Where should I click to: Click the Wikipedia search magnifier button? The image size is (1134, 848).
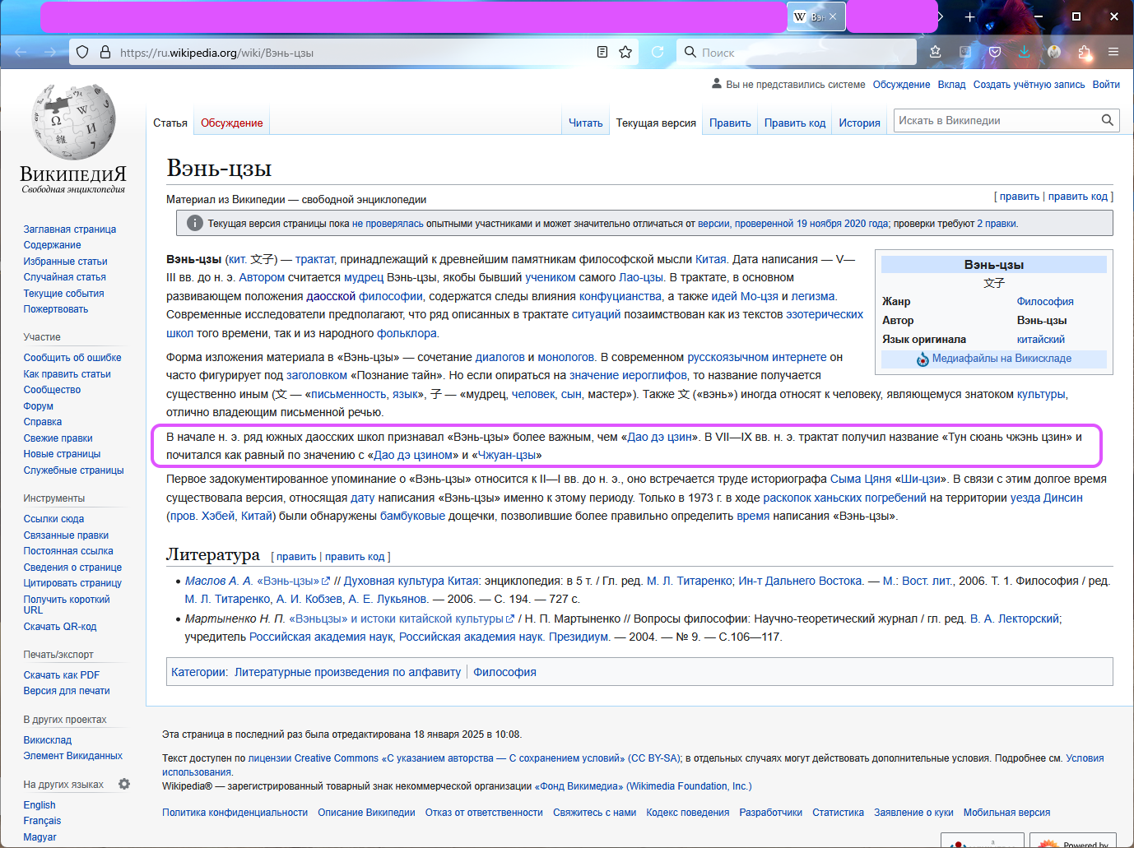[x=1108, y=120]
